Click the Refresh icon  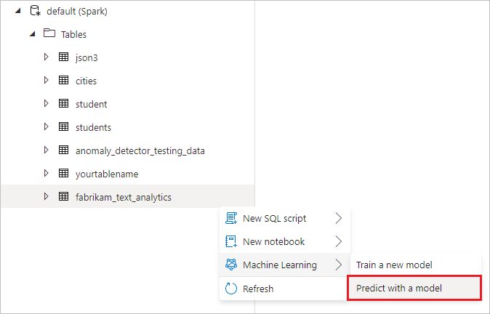point(232,289)
